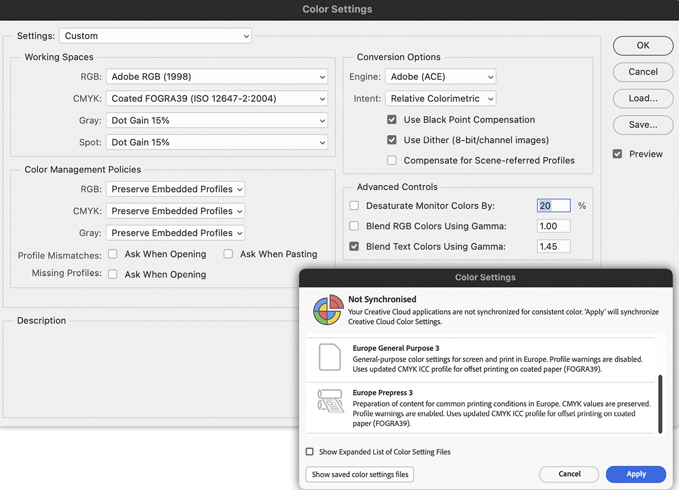679x490 pixels.
Task: Click the Blend Text gamma field 1.45
Action: click(554, 246)
